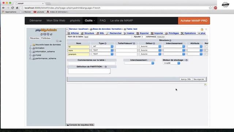Check the Null box for the nom row
This screenshot has width=234, height=132.
[x=207, y=50]
